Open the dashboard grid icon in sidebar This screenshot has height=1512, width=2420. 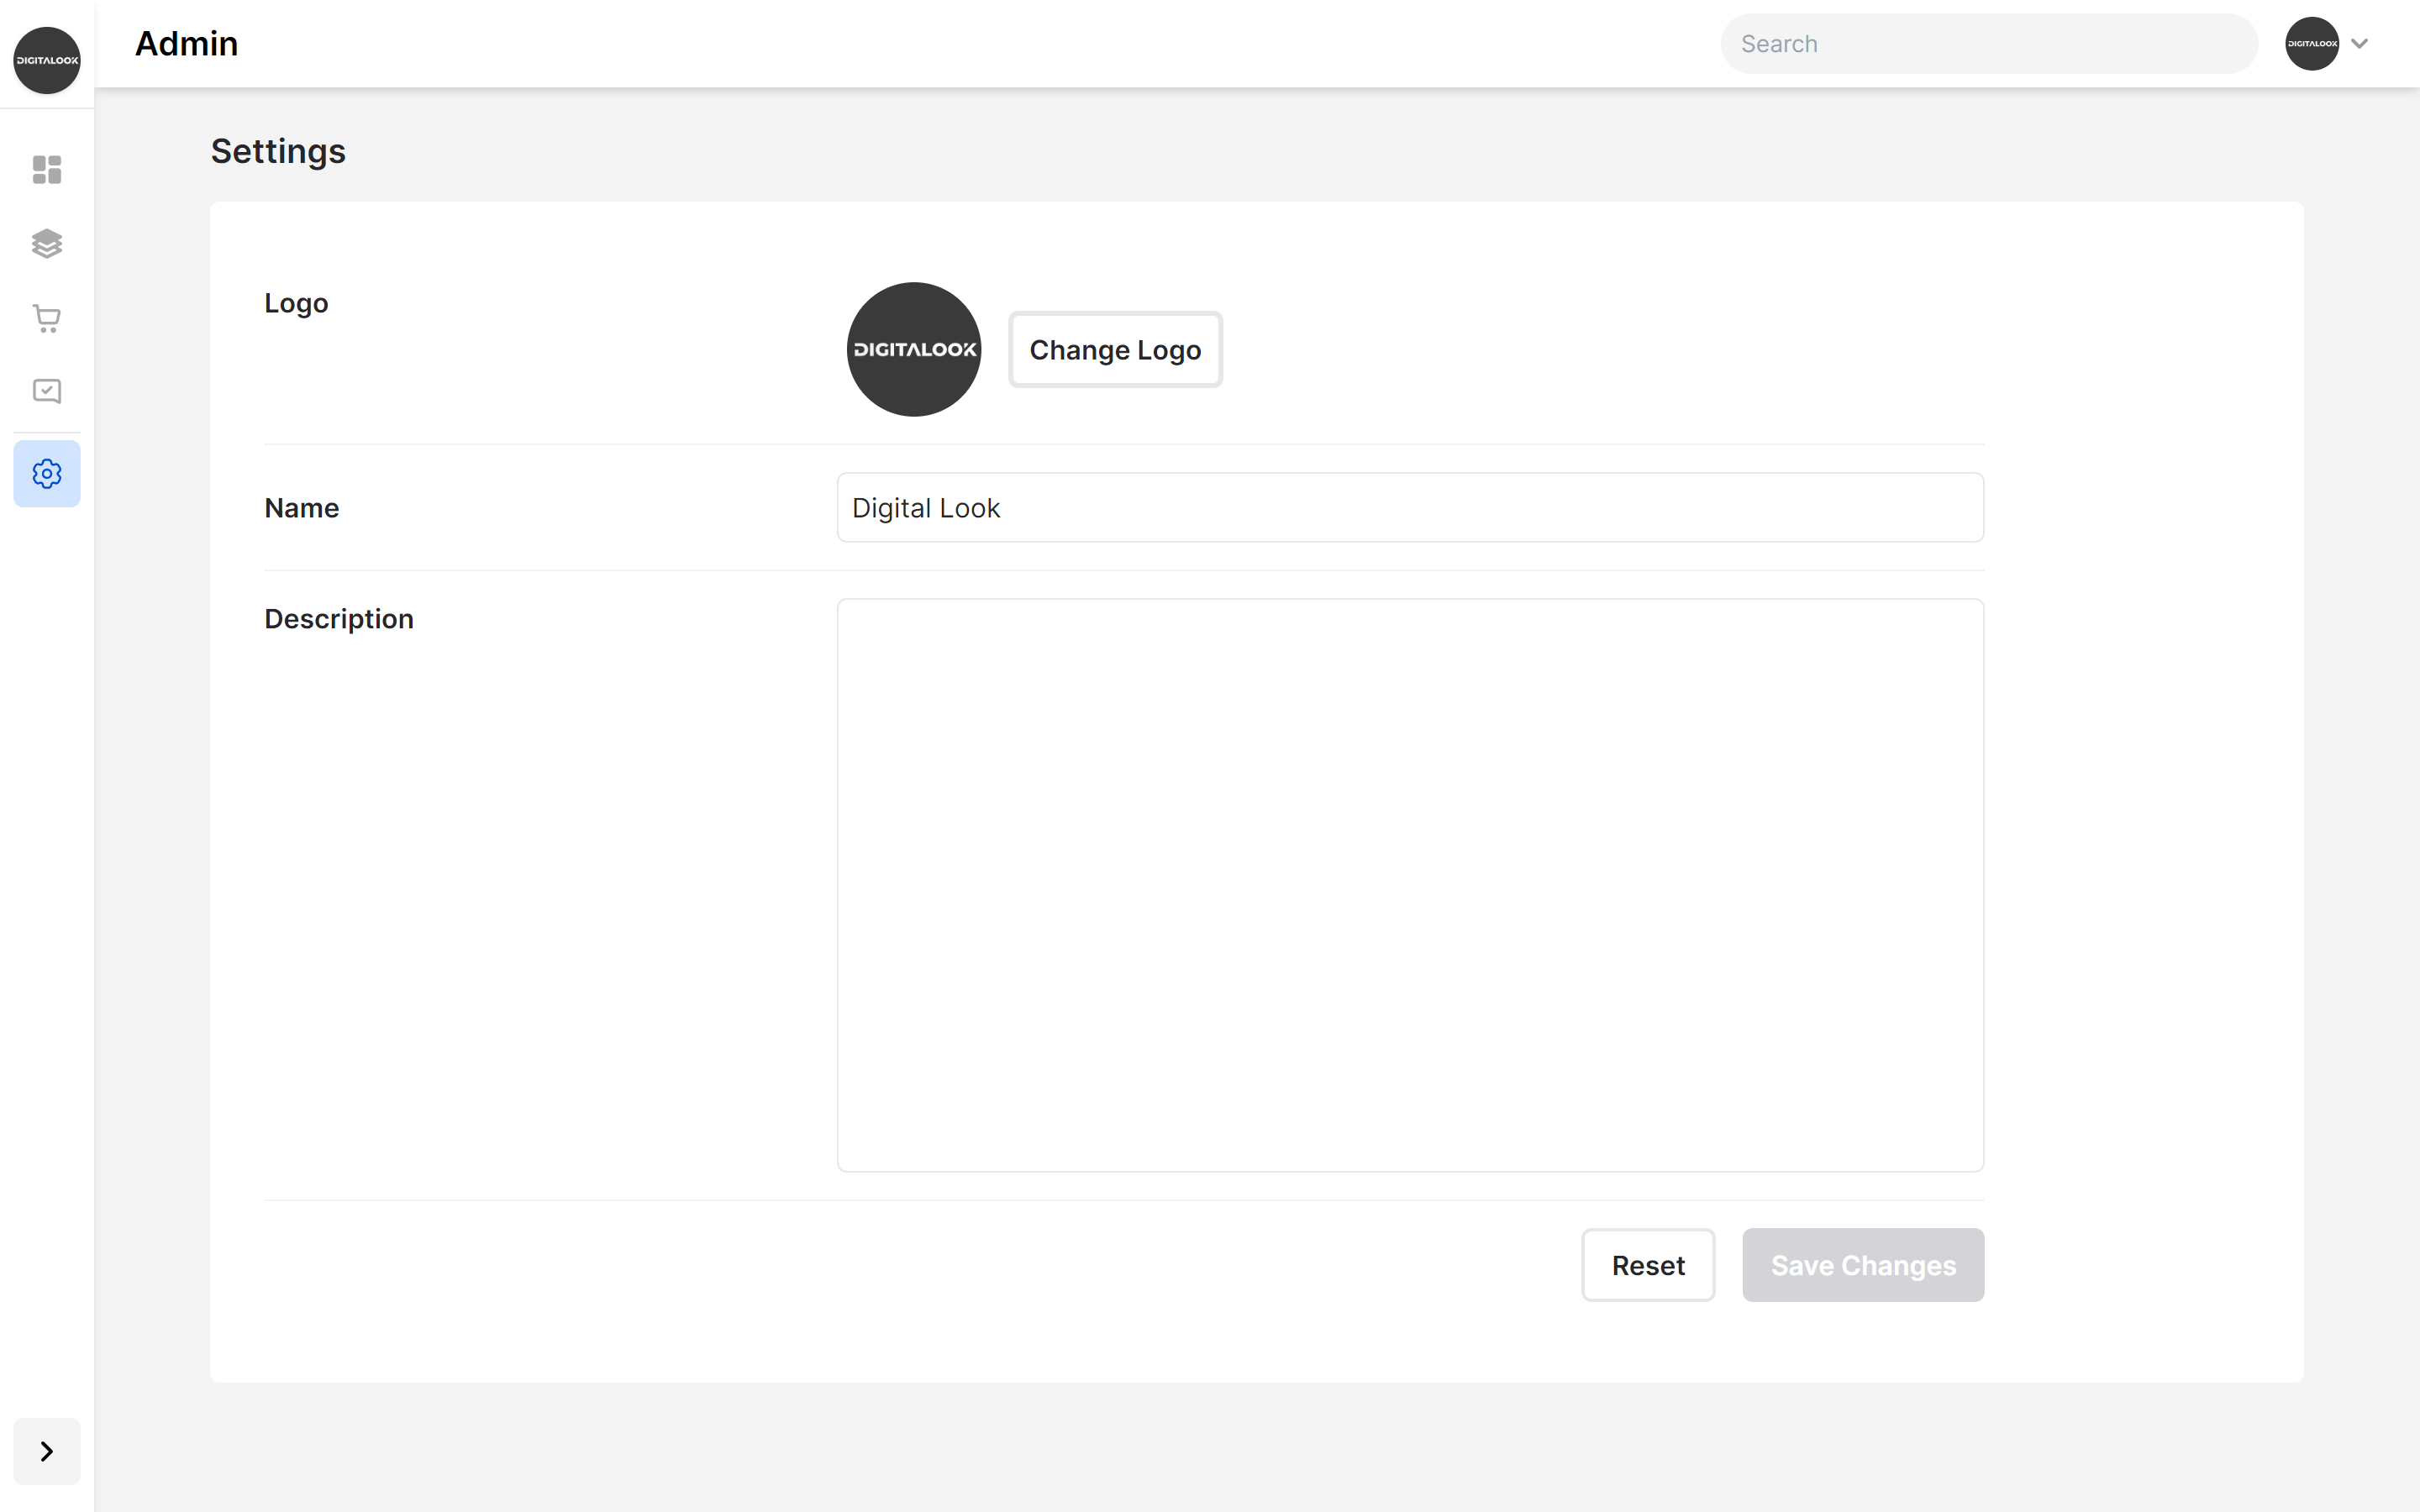(47, 169)
